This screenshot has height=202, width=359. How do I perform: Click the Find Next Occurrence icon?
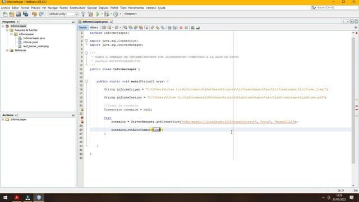(136, 27)
